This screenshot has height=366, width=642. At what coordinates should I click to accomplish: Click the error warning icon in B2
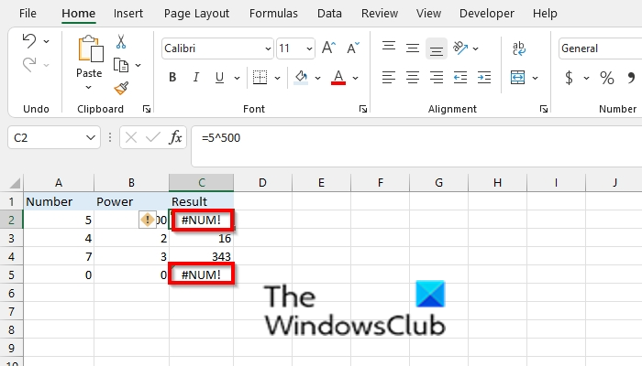tap(147, 220)
